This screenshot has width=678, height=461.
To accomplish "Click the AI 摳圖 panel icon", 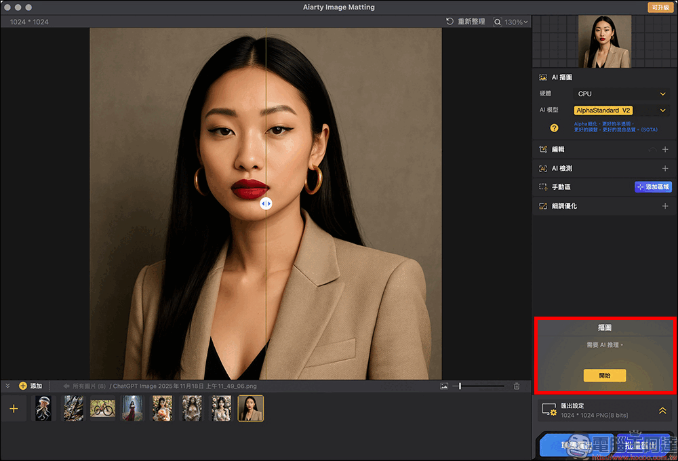I will click(x=543, y=77).
